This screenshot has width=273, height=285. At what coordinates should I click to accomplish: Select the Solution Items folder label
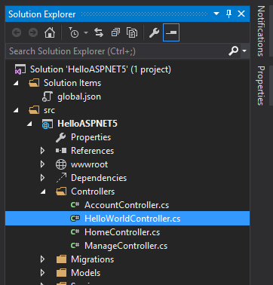click(x=72, y=83)
